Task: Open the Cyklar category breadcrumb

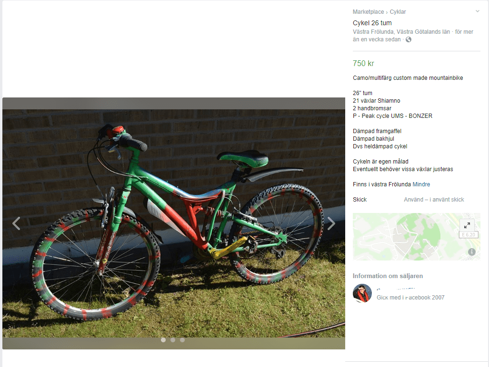Action: point(398,12)
